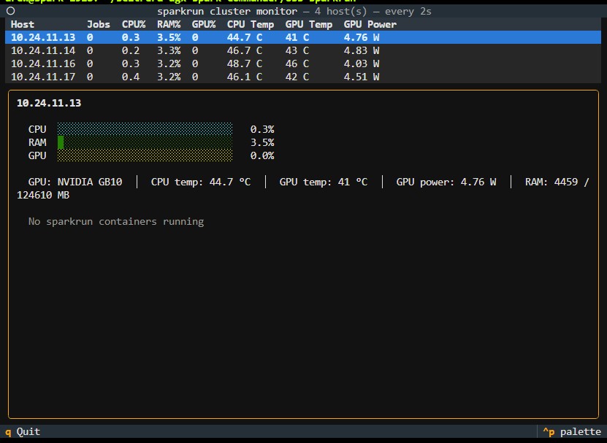Click the CPU% column header
This screenshot has width=607, height=443.
point(134,24)
